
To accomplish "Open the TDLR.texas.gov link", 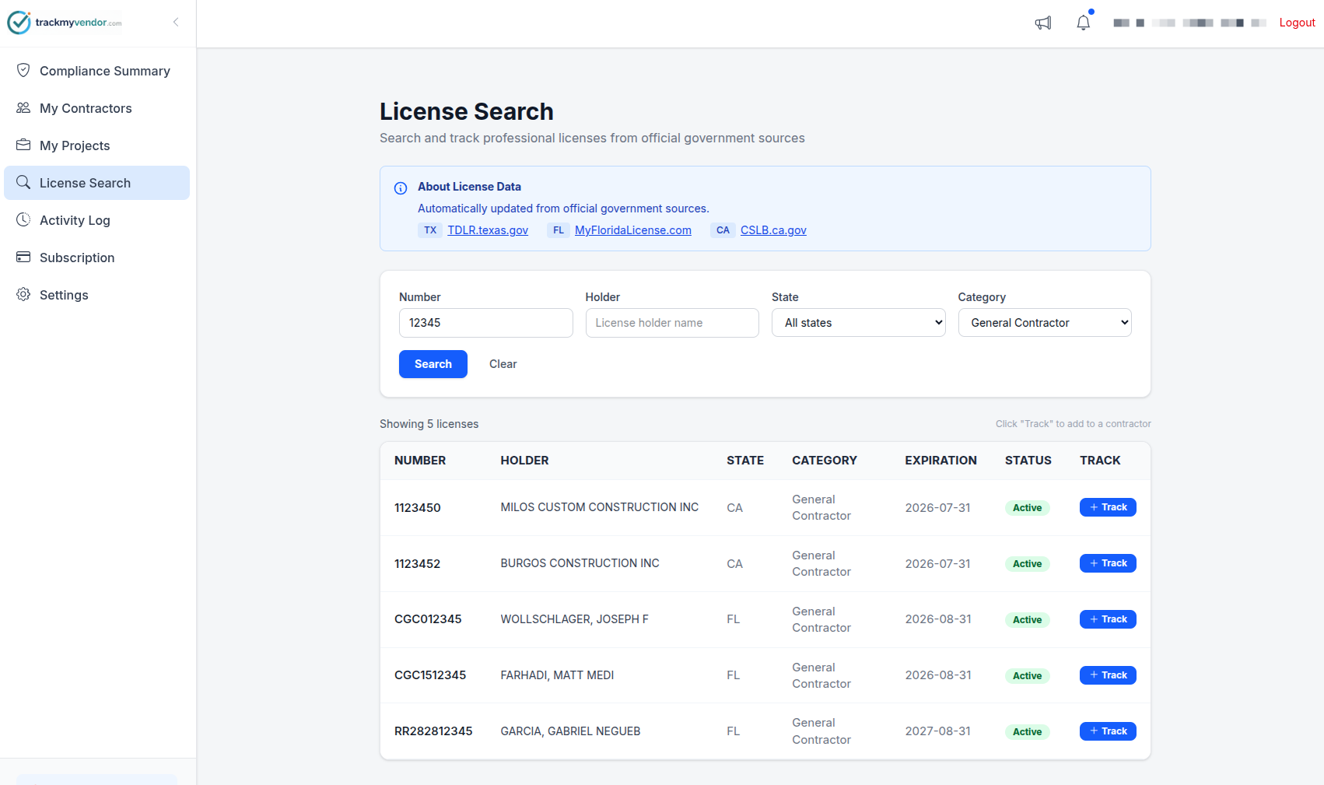I will 488,230.
